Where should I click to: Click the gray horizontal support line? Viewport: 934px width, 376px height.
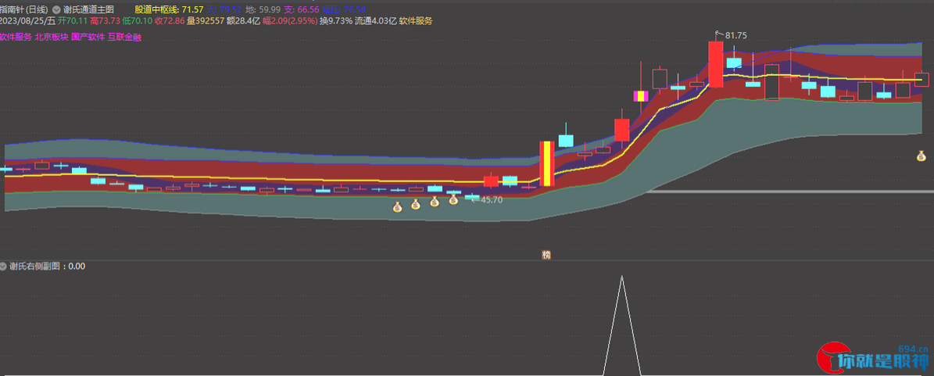pos(789,192)
